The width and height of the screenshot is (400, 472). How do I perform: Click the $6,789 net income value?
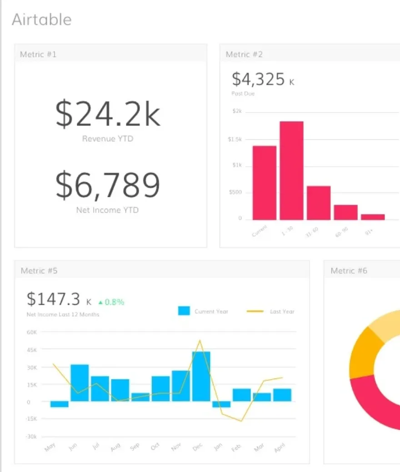pos(108,185)
